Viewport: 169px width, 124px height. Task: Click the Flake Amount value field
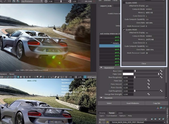coord(128,84)
